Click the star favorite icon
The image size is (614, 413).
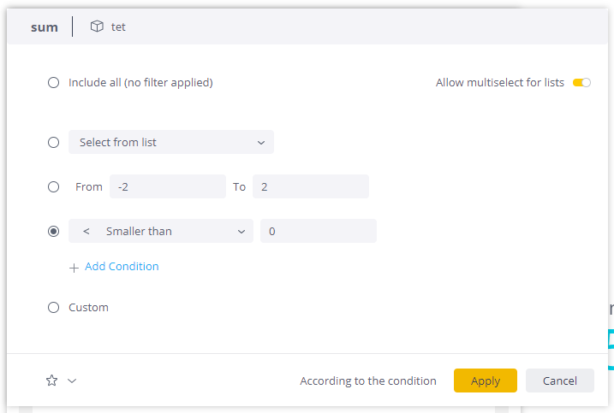click(x=51, y=381)
